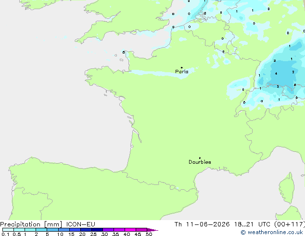
Task: Click the legend scale label 35
Action: click(x=115, y=234)
